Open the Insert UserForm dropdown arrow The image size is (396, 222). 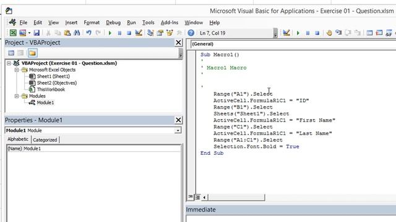click(29, 33)
